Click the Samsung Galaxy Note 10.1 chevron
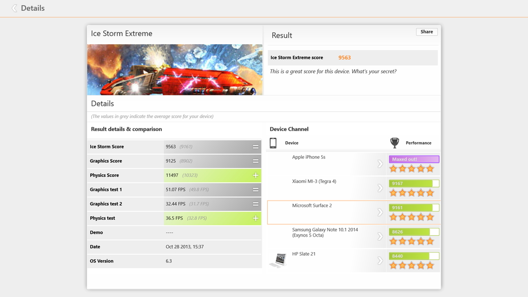The image size is (528, 297). click(380, 236)
